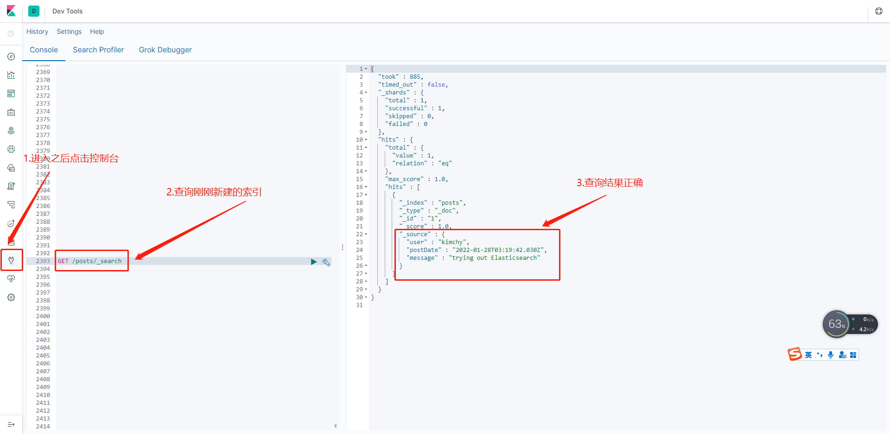Viewport: 890px width, 434px height.
Task: Collapse inner "hits" array at line 16
Action: pos(366,187)
